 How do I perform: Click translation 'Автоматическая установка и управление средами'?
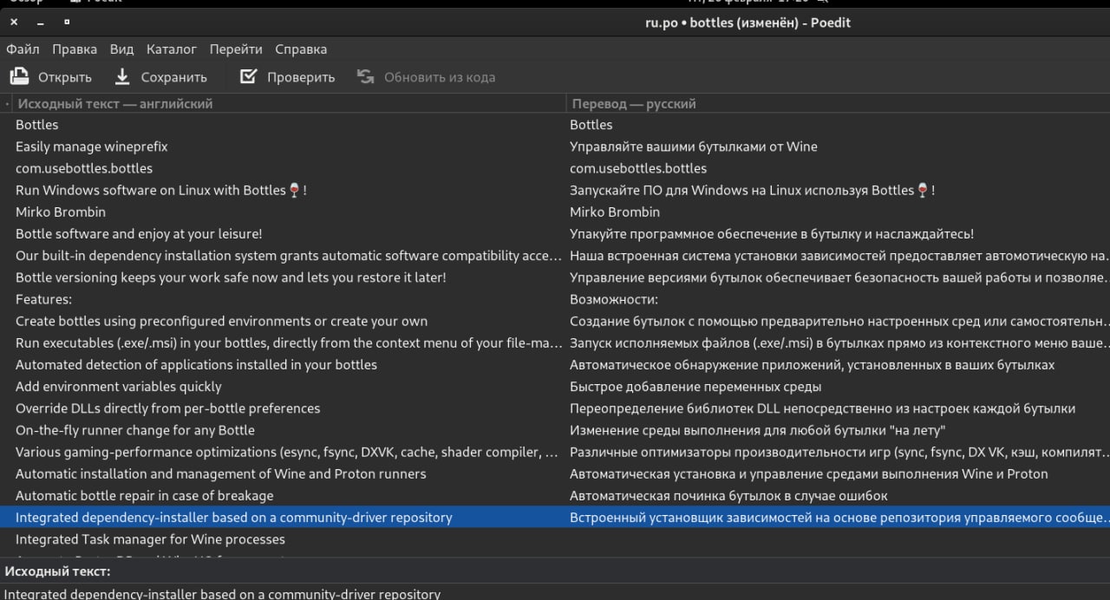pos(809,473)
